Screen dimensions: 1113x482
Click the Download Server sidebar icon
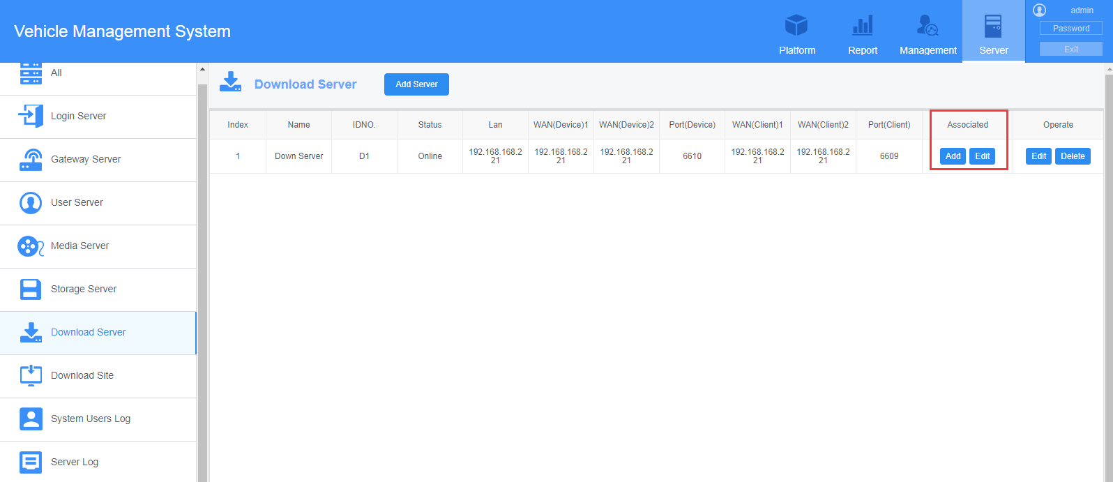click(x=31, y=332)
